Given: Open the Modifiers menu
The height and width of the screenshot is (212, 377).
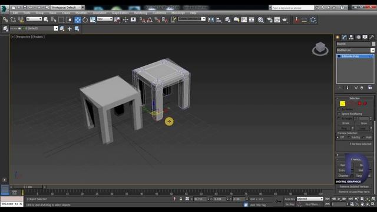Looking at the screenshot, I should point(81,13).
